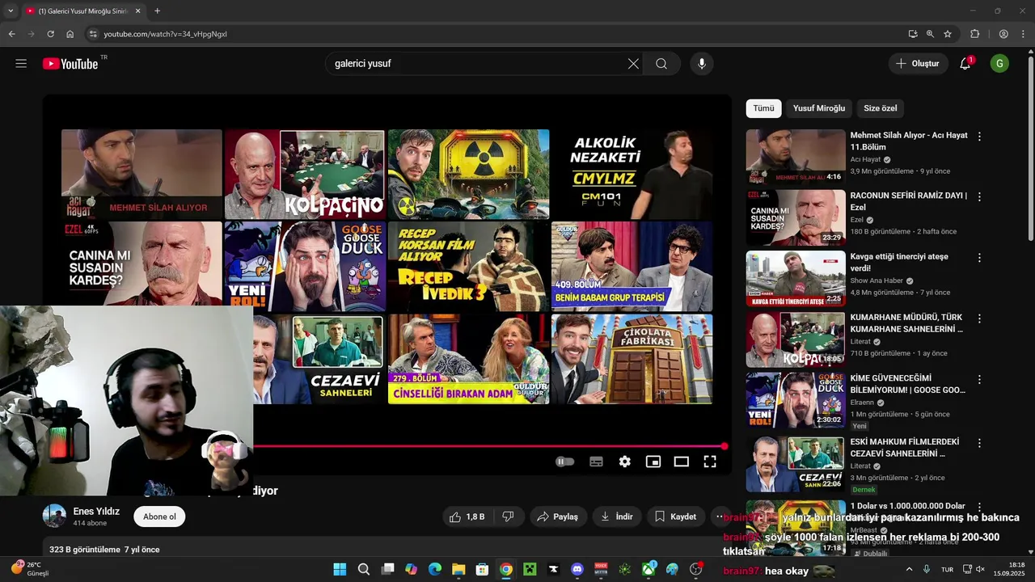1035x582 pixels.
Task: Open YouTube notifications bell
Action: 965,64
